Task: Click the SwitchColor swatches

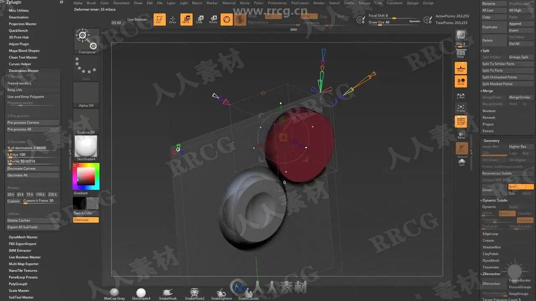Action: [x=86, y=203]
